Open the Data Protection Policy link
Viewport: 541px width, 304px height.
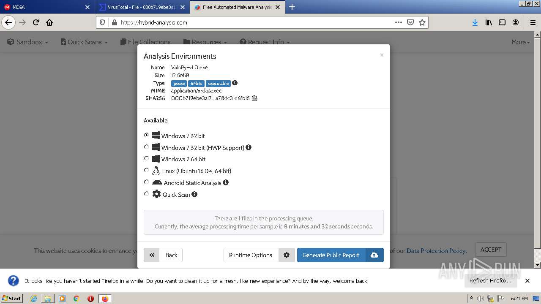pyautogui.click(x=436, y=251)
